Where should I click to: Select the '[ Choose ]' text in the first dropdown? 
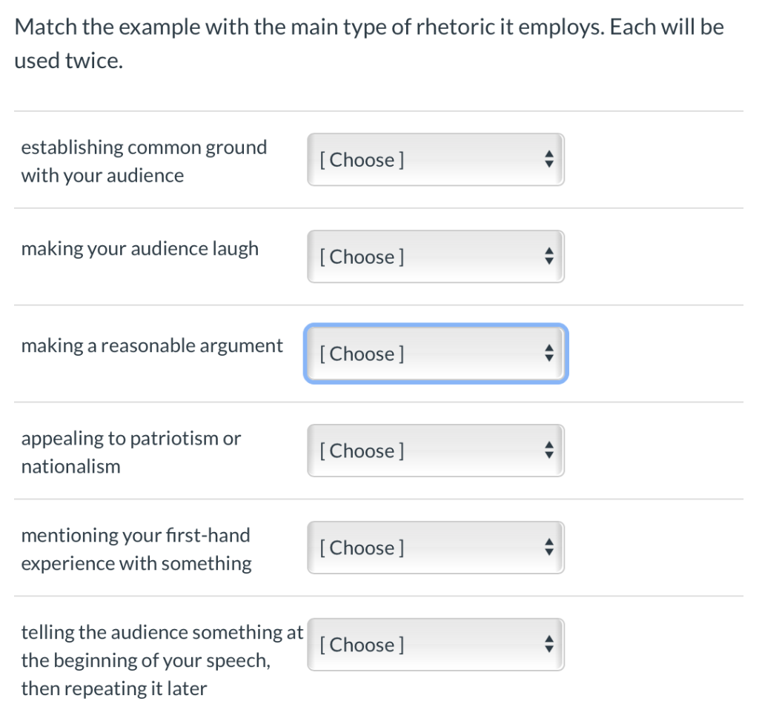coord(361,159)
